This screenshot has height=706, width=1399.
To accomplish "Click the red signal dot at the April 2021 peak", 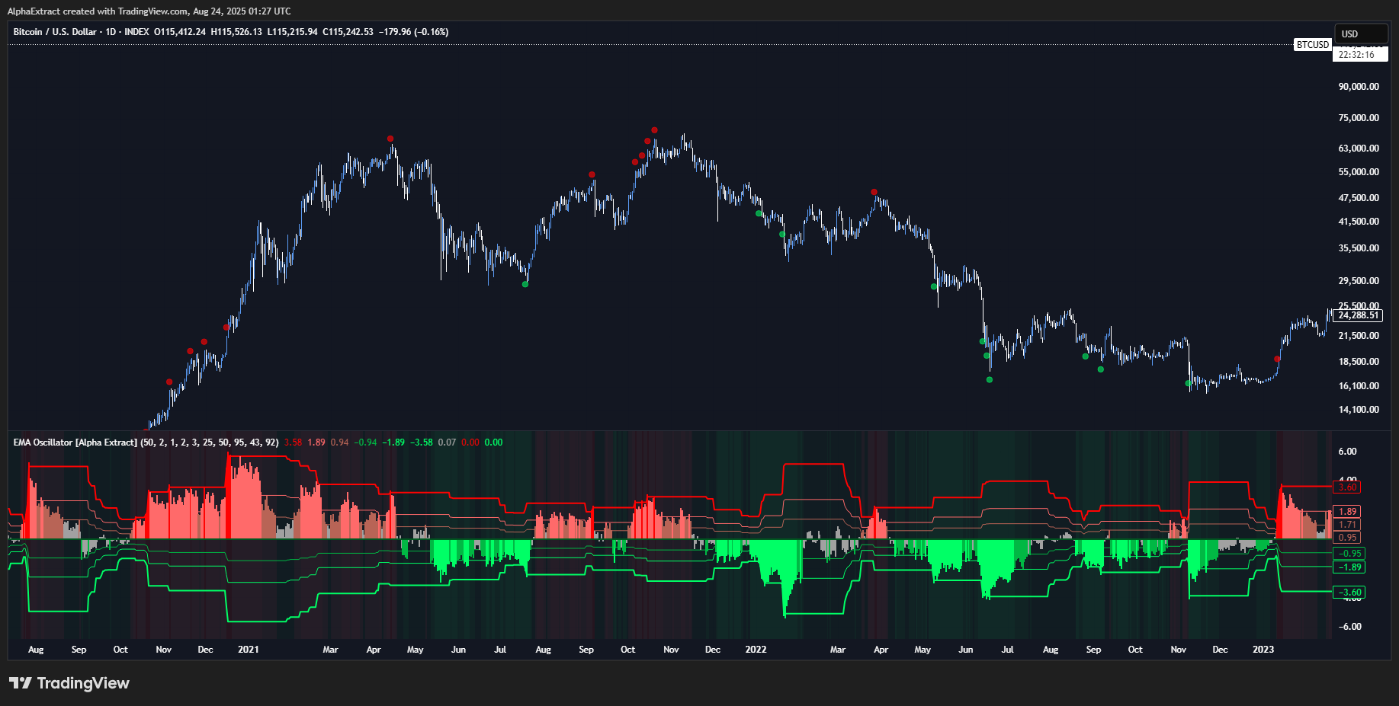I will coord(390,139).
